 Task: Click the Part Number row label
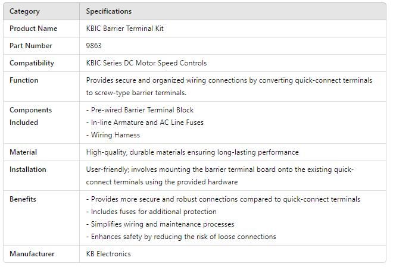pos(31,46)
